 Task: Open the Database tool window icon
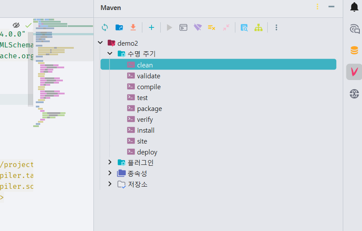pyautogui.click(x=354, y=50)
